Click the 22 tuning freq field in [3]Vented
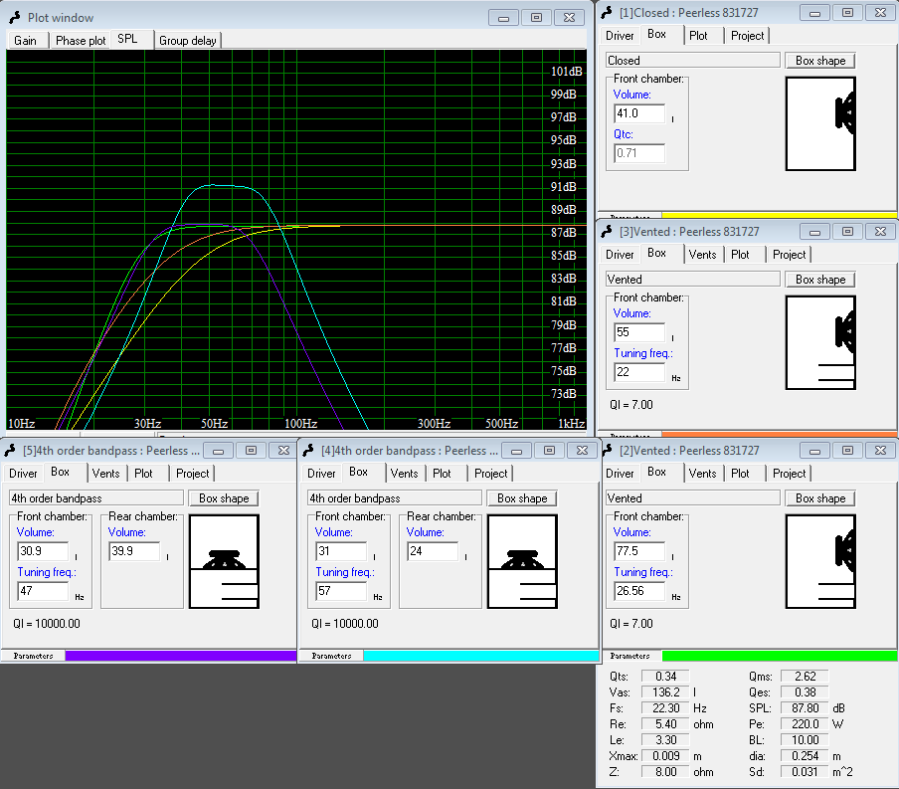899x789 pixels. (639, 372)
